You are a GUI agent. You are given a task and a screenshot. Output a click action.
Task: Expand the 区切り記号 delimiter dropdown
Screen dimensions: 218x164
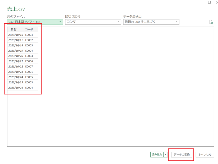93,22
